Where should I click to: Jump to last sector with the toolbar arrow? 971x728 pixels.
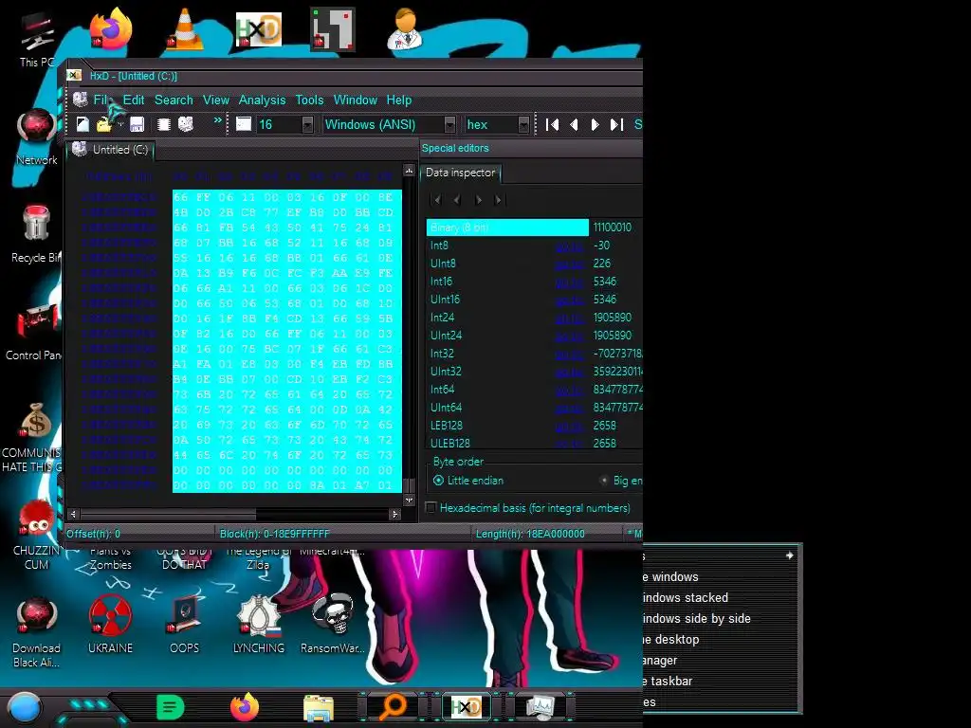click(616, 124)
